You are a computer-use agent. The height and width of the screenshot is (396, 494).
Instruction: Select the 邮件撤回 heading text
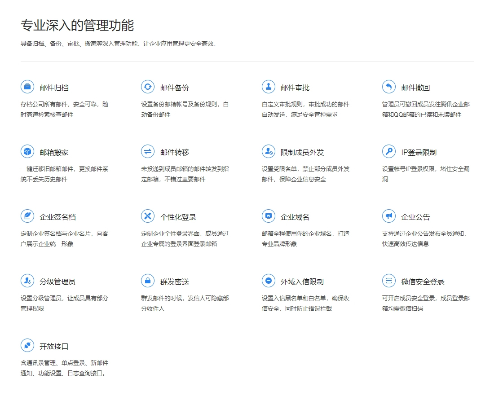tap(415, 88)
